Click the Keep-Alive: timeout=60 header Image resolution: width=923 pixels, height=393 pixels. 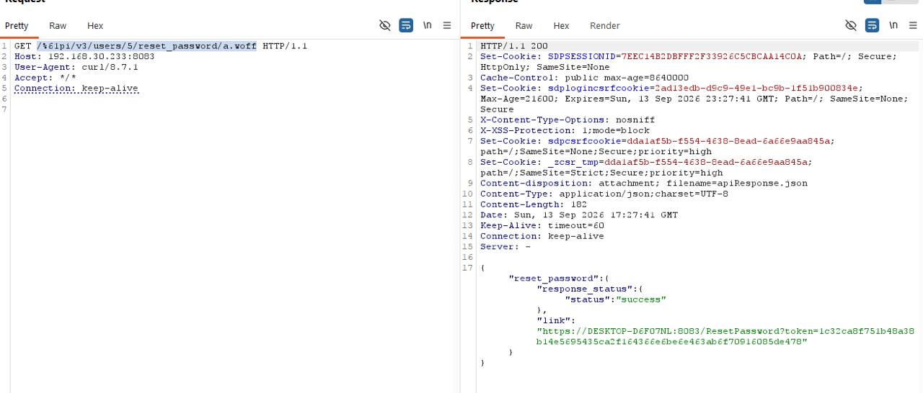coord(542,225)
